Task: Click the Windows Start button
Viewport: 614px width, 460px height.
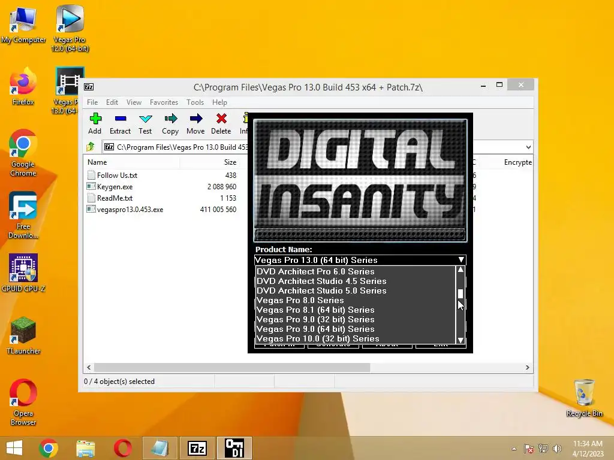Action: click(14, 448)
